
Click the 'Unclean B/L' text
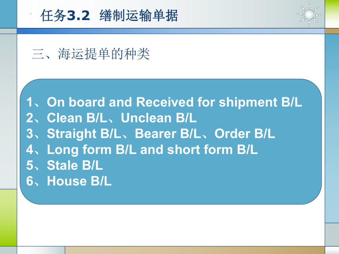point(159,118)
